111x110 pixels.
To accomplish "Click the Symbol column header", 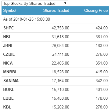I will tap(10, 11).
